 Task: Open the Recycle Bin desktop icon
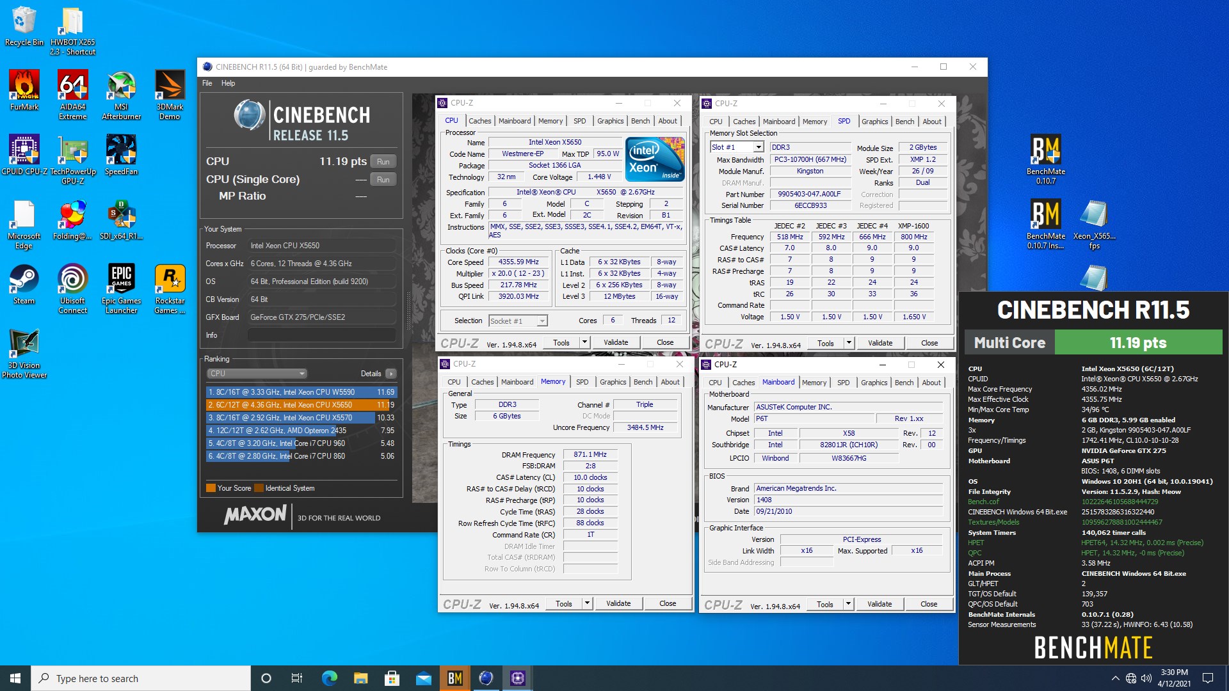pyautogui.click(x=24, y=26)
